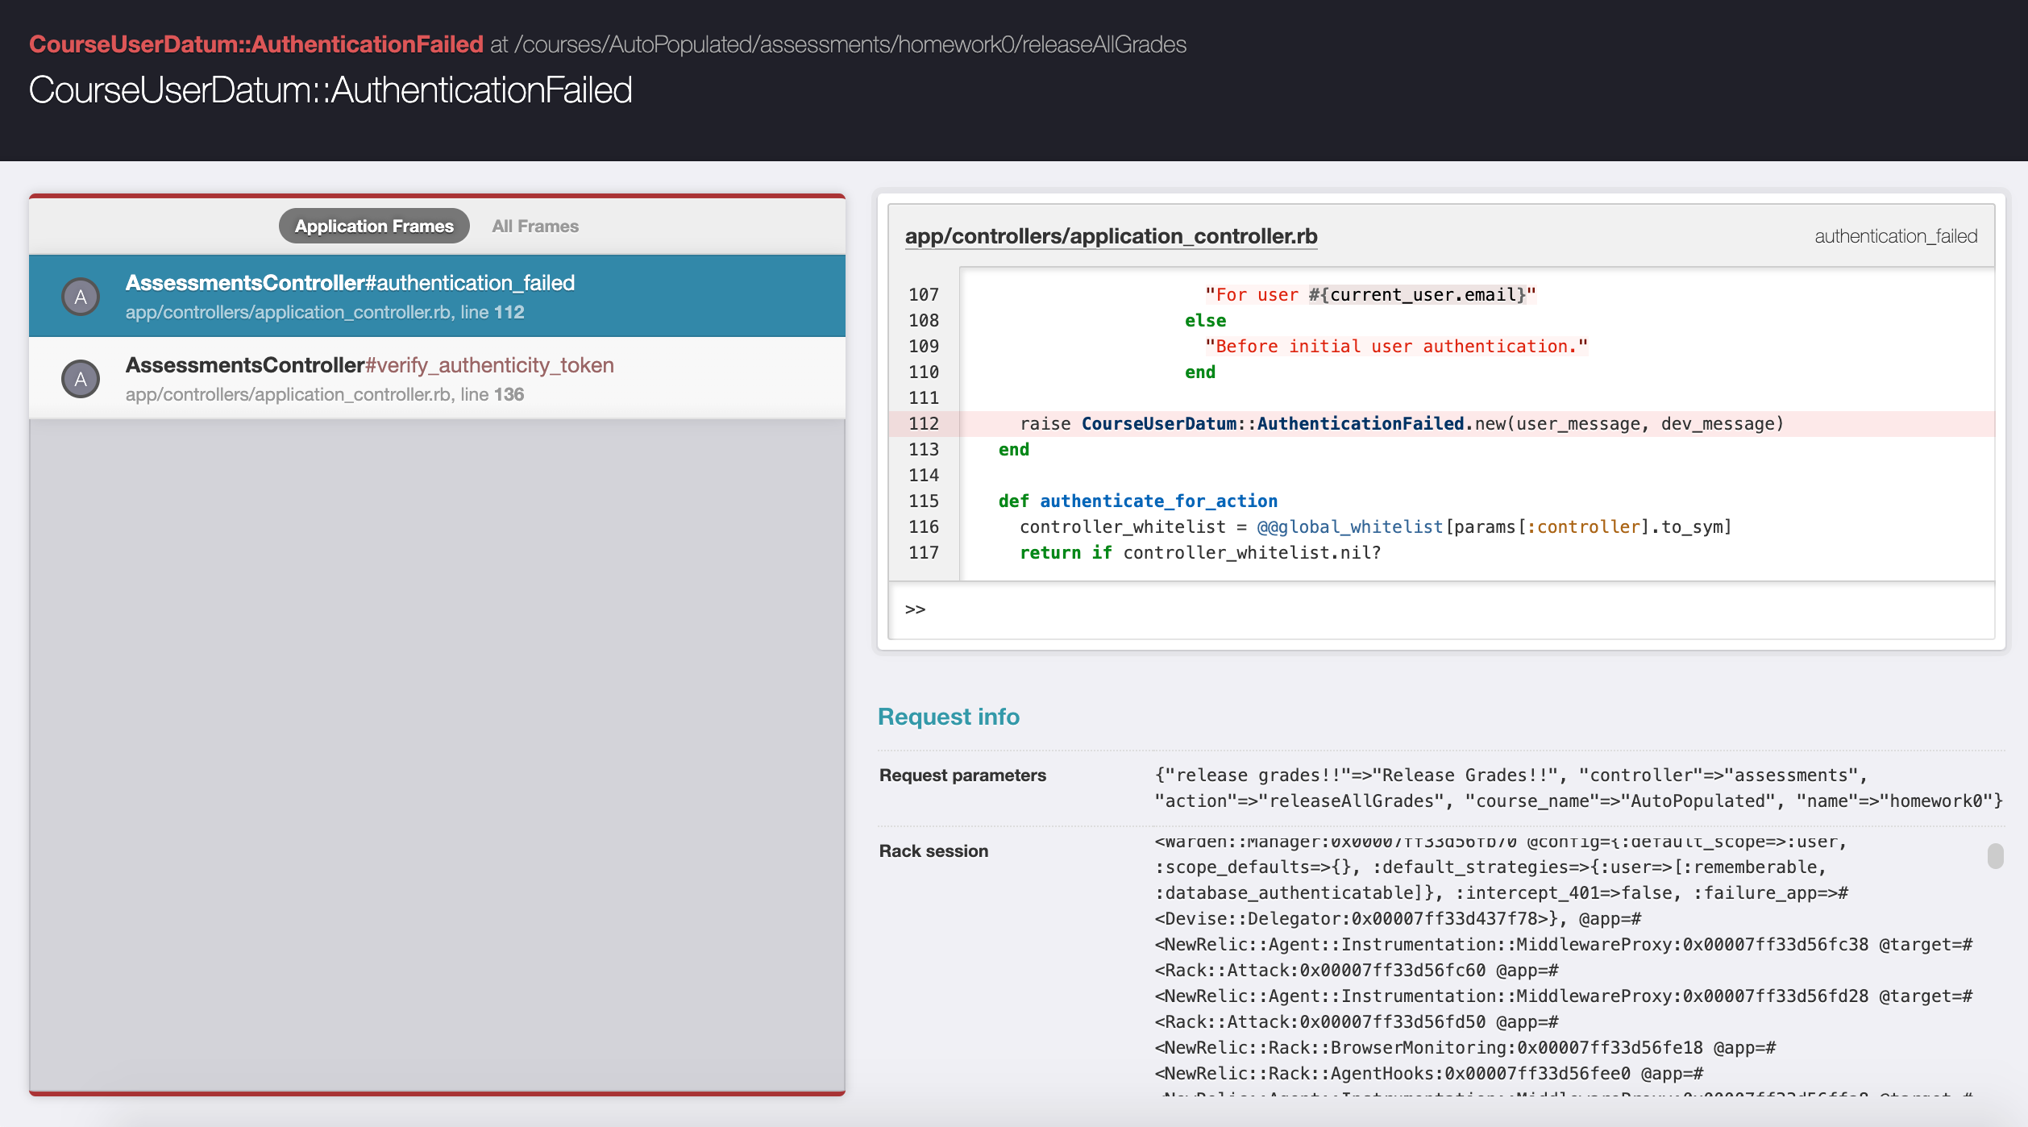
Task: Click the def authenticate_for_action code line
Action: tap(1137, 501)
